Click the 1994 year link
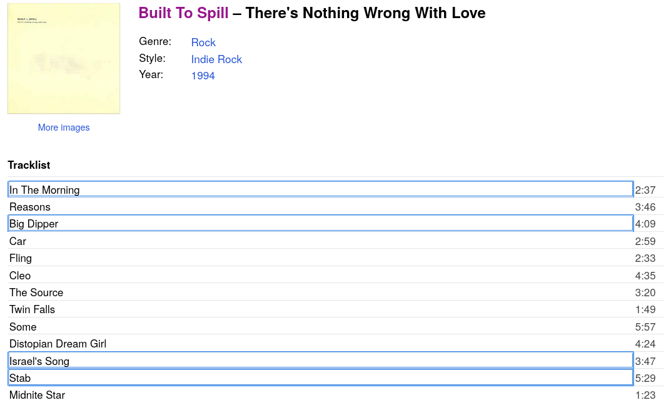The image size is (666, 410). click(x=203, y=76)
